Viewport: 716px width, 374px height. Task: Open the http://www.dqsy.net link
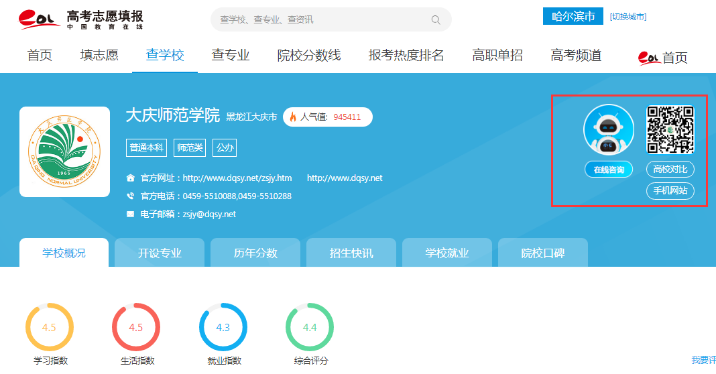345,178
